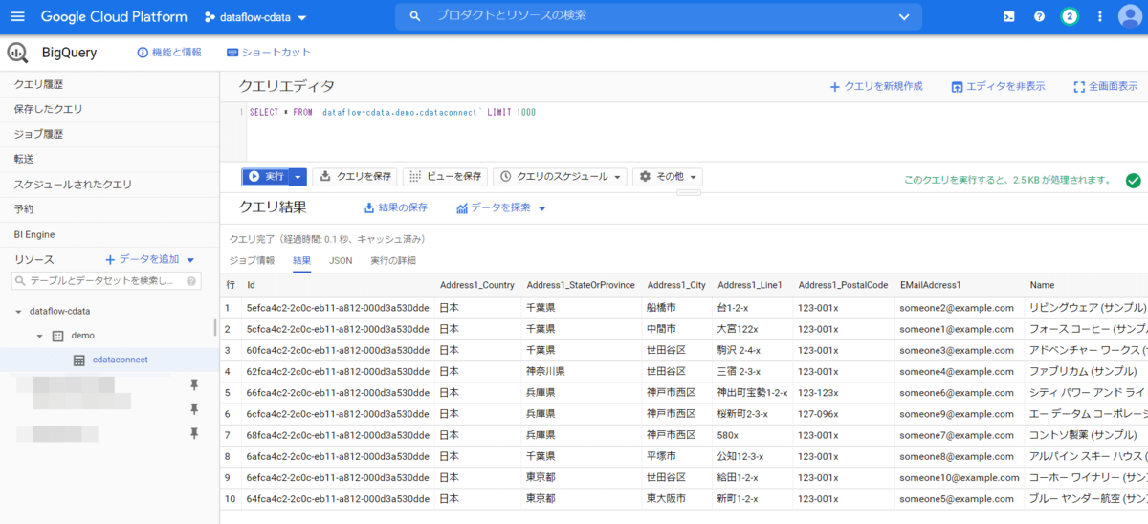Click the editor resize handle below toolbar
Viewport: 1148px width, 524px height.
(x=689, y=192)
